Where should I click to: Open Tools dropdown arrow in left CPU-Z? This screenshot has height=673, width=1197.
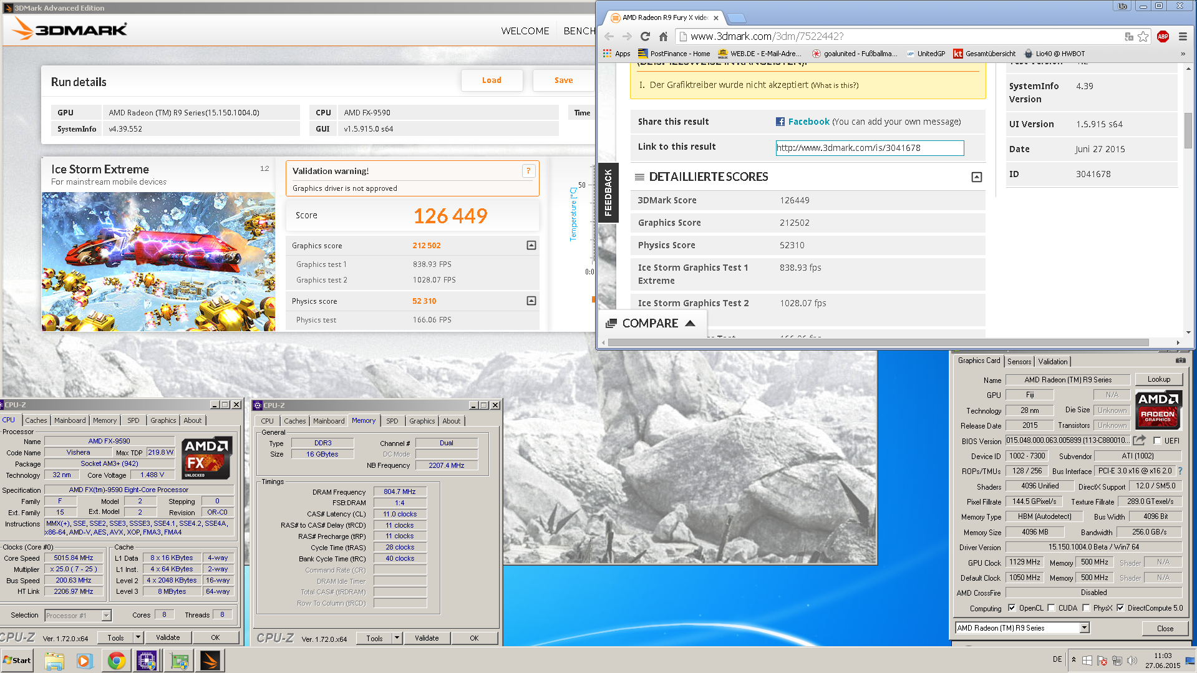[138, 637]
